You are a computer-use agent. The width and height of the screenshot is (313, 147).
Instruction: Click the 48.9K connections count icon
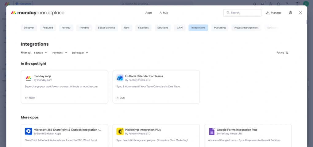click(26, 98)
